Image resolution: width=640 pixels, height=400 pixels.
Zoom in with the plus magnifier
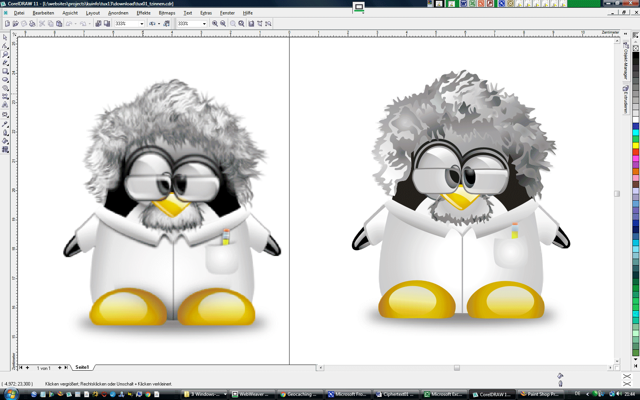pos(215,24)
